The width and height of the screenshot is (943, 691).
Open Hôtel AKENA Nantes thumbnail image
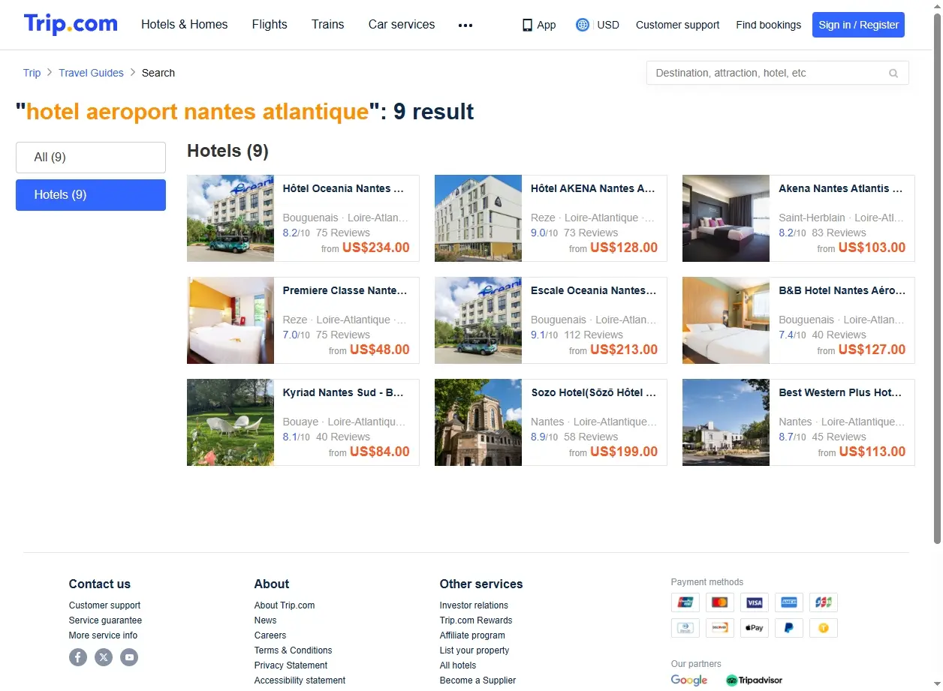click(x=478, y=218)
